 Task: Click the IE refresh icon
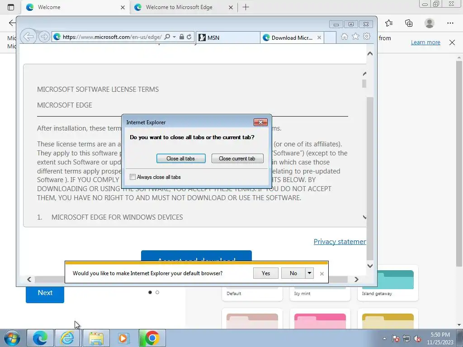pos(189,37)
